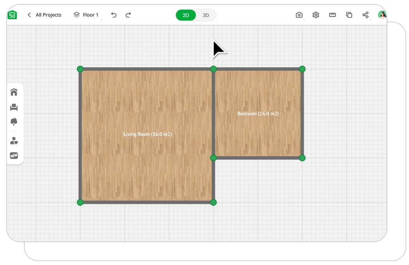Switch to 3D view mode
The height and width of the screenshot is (265, 409).
(206, 15)
